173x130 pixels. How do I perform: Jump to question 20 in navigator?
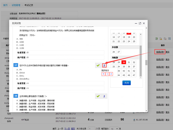tap(134, 37)
